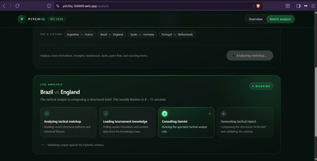Click the sidebar panel toggle icon

coord(299,6)
